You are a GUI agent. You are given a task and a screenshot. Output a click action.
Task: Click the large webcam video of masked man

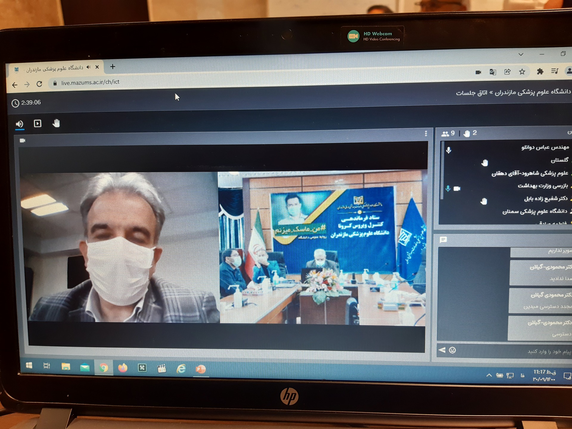(121, 247)
